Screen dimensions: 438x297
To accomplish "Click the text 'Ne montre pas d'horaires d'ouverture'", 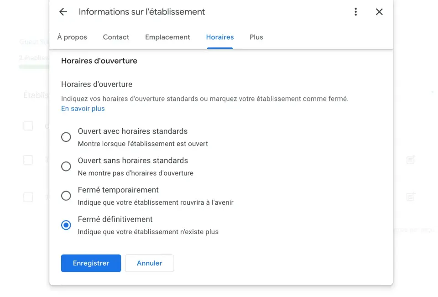I will (x=136, y=173).
